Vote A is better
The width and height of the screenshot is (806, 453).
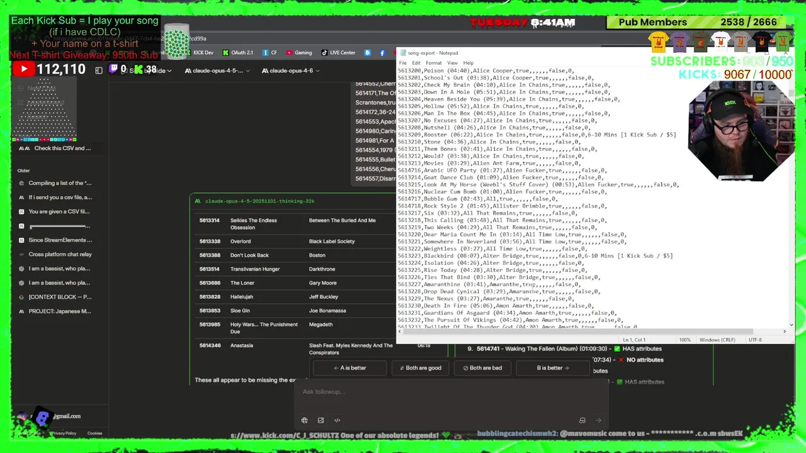349,368
